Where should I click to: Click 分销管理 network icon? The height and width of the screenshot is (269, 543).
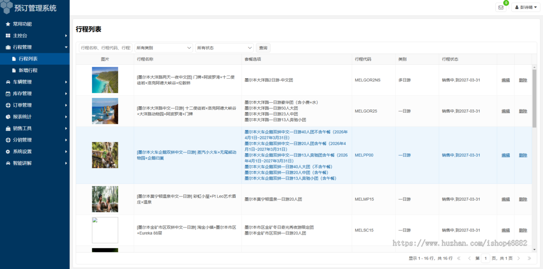click(8, 140)
